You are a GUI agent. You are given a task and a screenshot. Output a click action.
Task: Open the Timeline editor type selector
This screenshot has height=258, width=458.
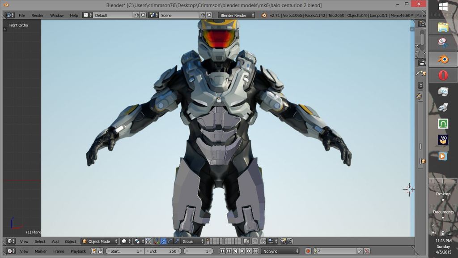[11, 251]
